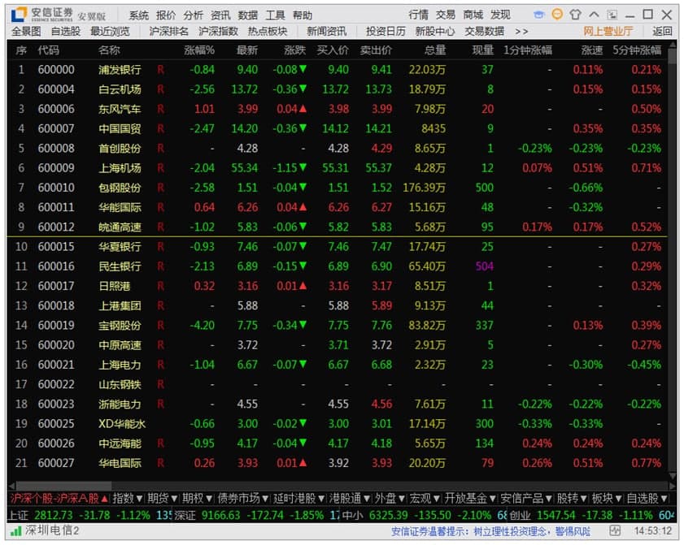Screen dimensions: 684x545
Task: Sort by the 总量 column header
Action: [435, 50]
